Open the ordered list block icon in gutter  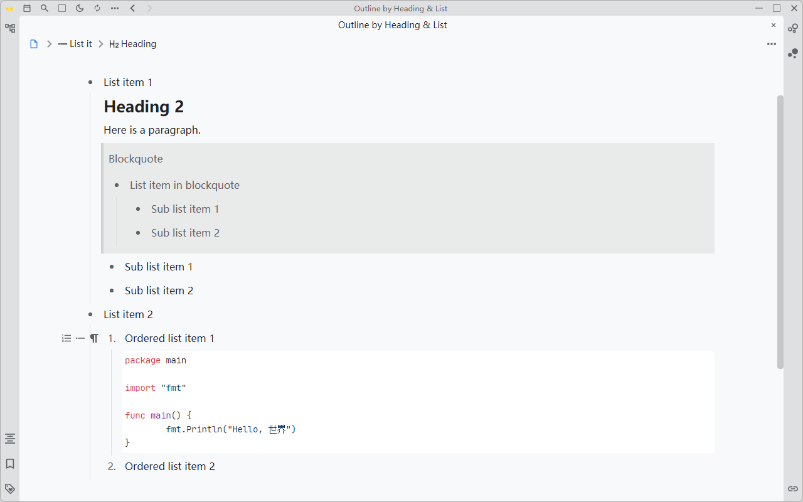point(66,338)
